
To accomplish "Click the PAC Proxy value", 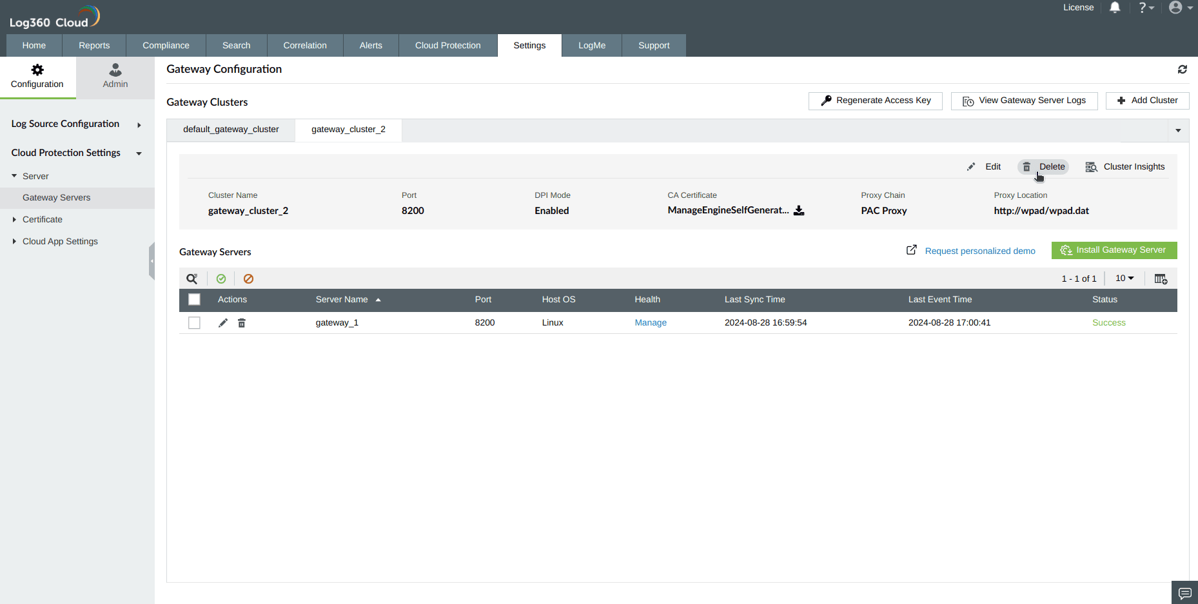I will [884, 211].
